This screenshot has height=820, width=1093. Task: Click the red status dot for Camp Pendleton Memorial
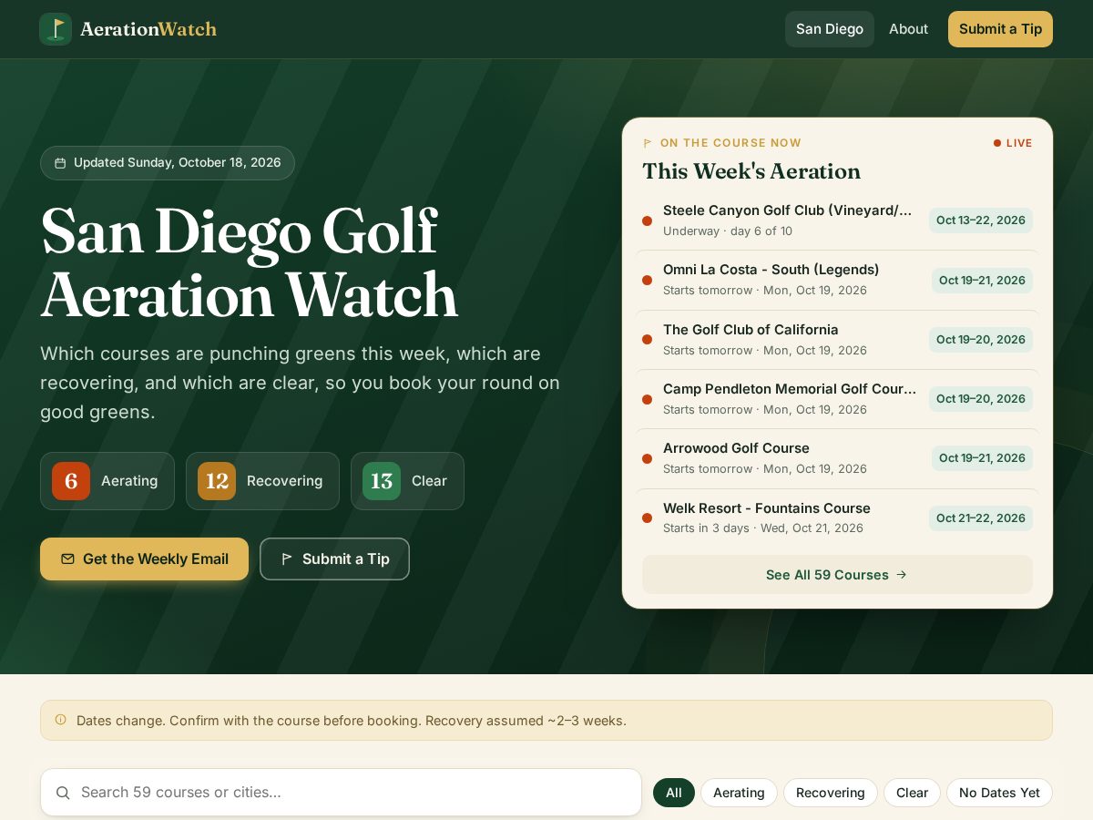[647, 399]
